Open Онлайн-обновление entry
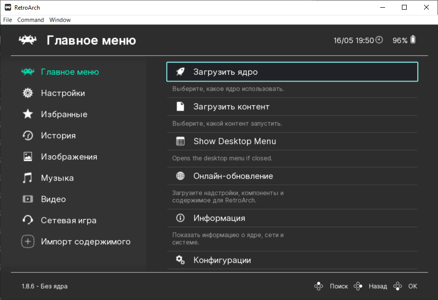 (292, 176)
